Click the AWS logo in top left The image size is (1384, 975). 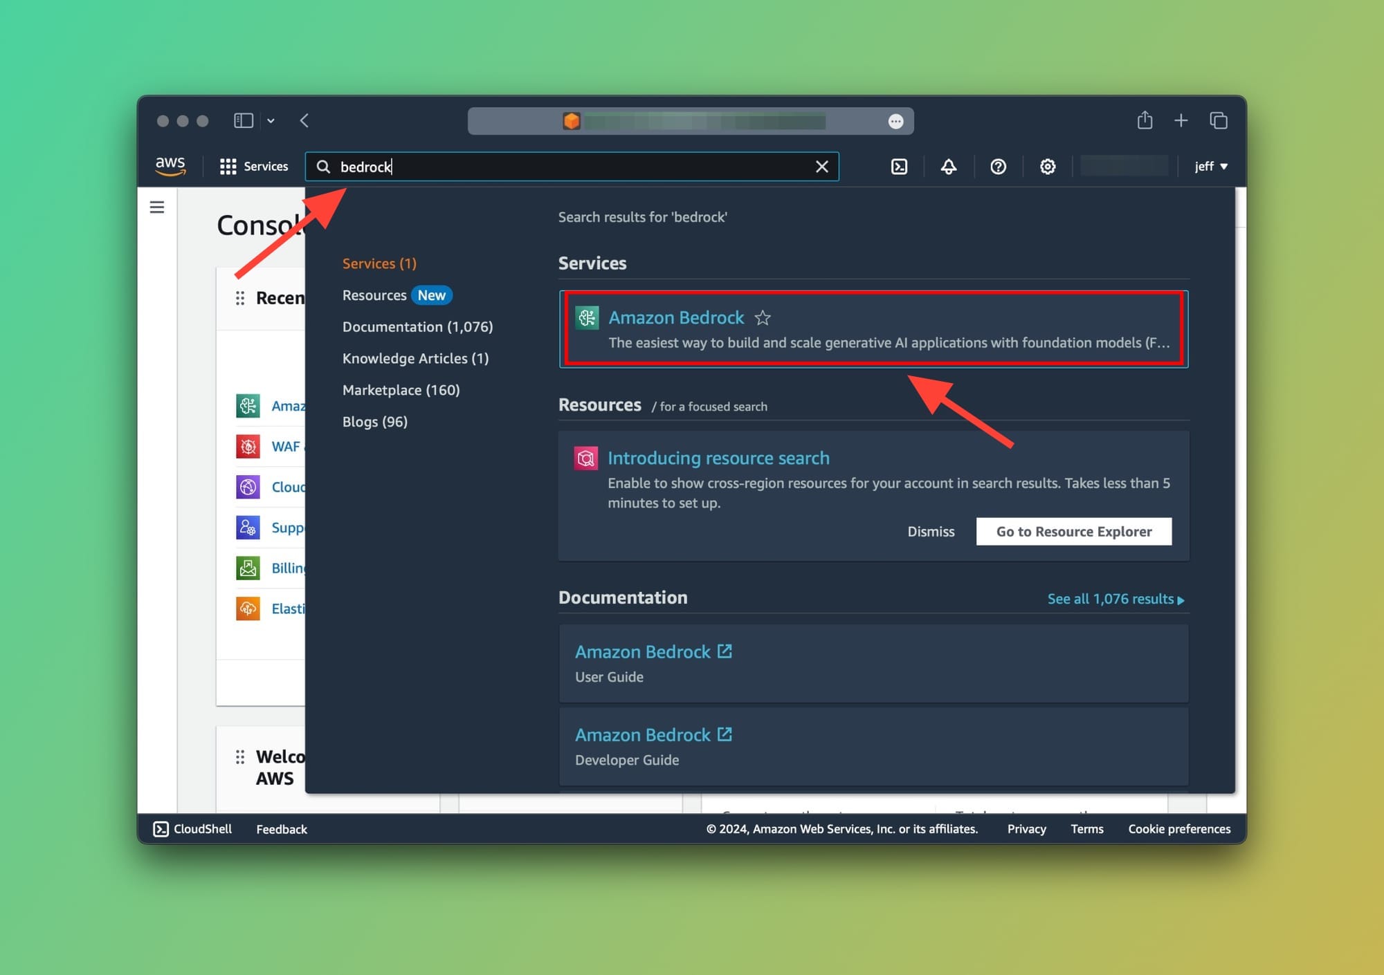click(172, 166)
